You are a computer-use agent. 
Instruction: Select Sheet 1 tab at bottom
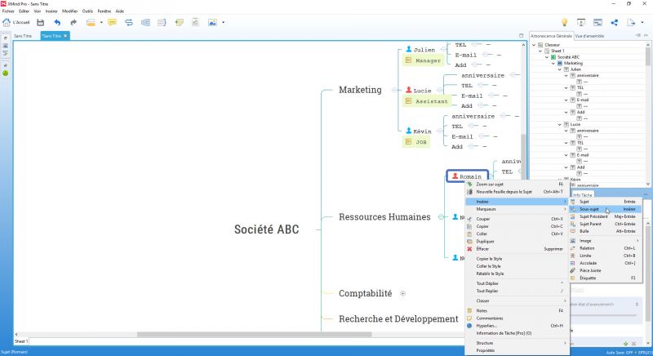click(x=21, y=341)
